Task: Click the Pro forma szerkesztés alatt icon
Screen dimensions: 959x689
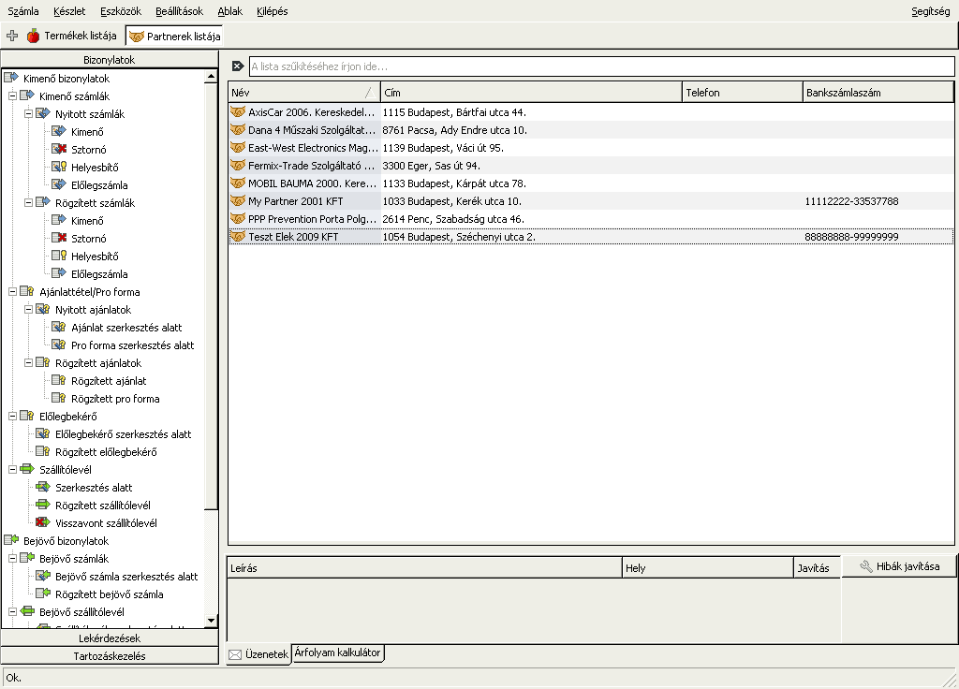Action: 59,344
